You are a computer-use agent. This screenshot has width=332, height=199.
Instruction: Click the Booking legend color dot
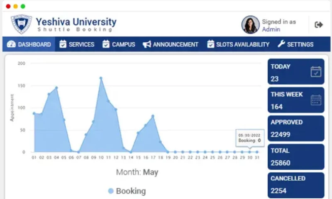coord(111,191)
